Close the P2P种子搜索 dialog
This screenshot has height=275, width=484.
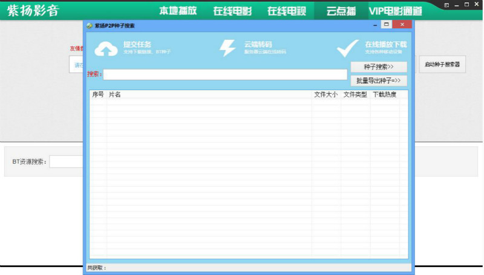402,24
